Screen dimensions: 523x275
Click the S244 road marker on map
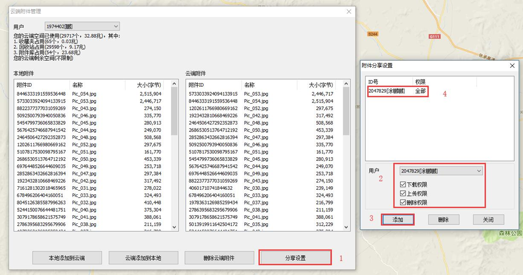pyautogui.click(x=373, y=34)
